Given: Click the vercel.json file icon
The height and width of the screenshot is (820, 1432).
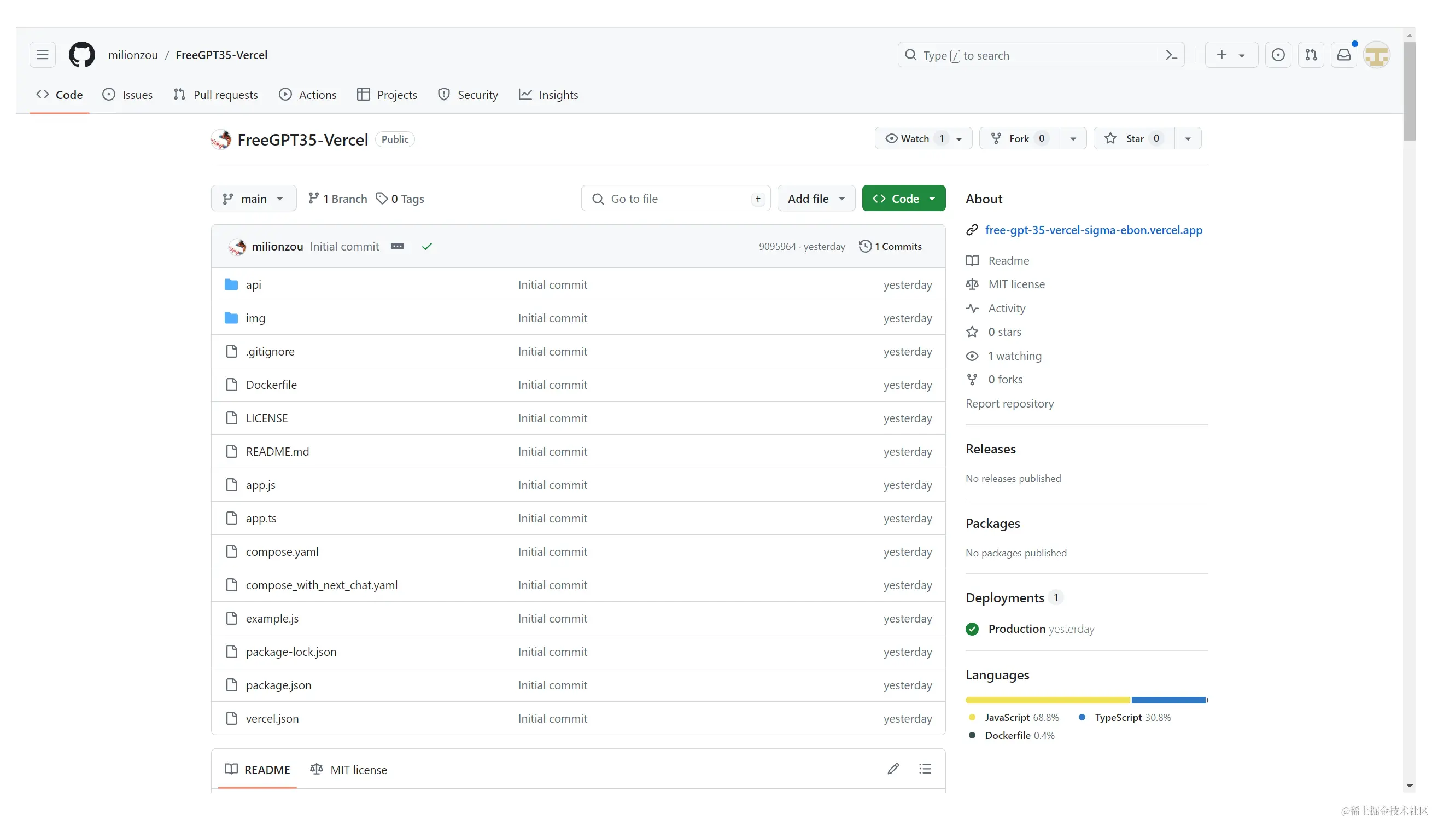Looking at the screenshot, I should pos(231,718).
